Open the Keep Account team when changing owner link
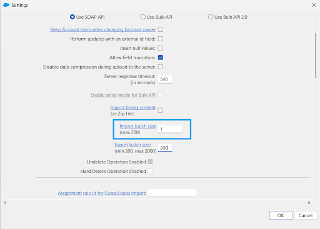The height and width of the screenshot is (229, 320). 103,29
